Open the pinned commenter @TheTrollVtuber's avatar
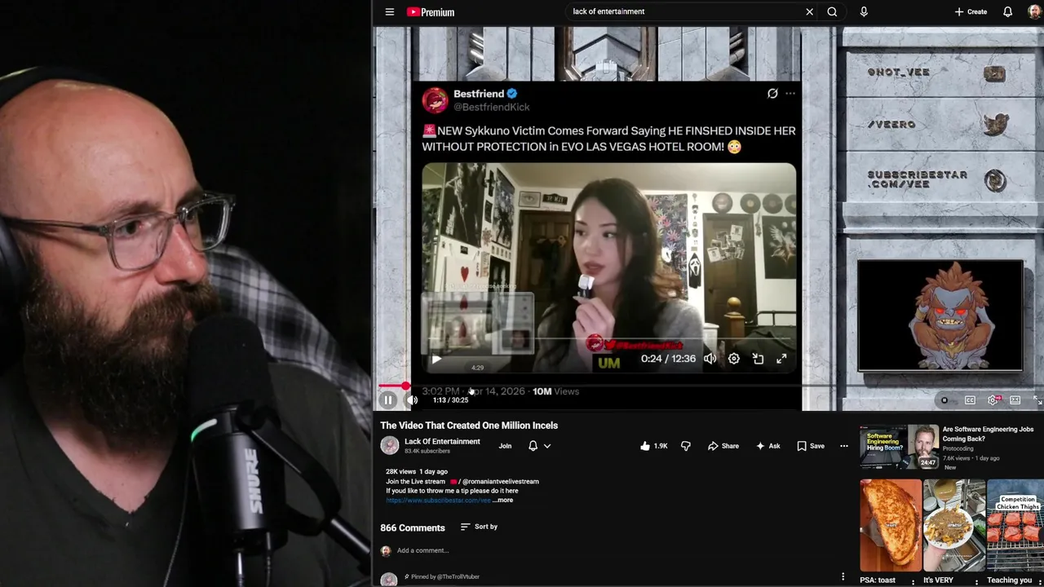The width and height of the screenshot is (1044, 587). [389, 580]
